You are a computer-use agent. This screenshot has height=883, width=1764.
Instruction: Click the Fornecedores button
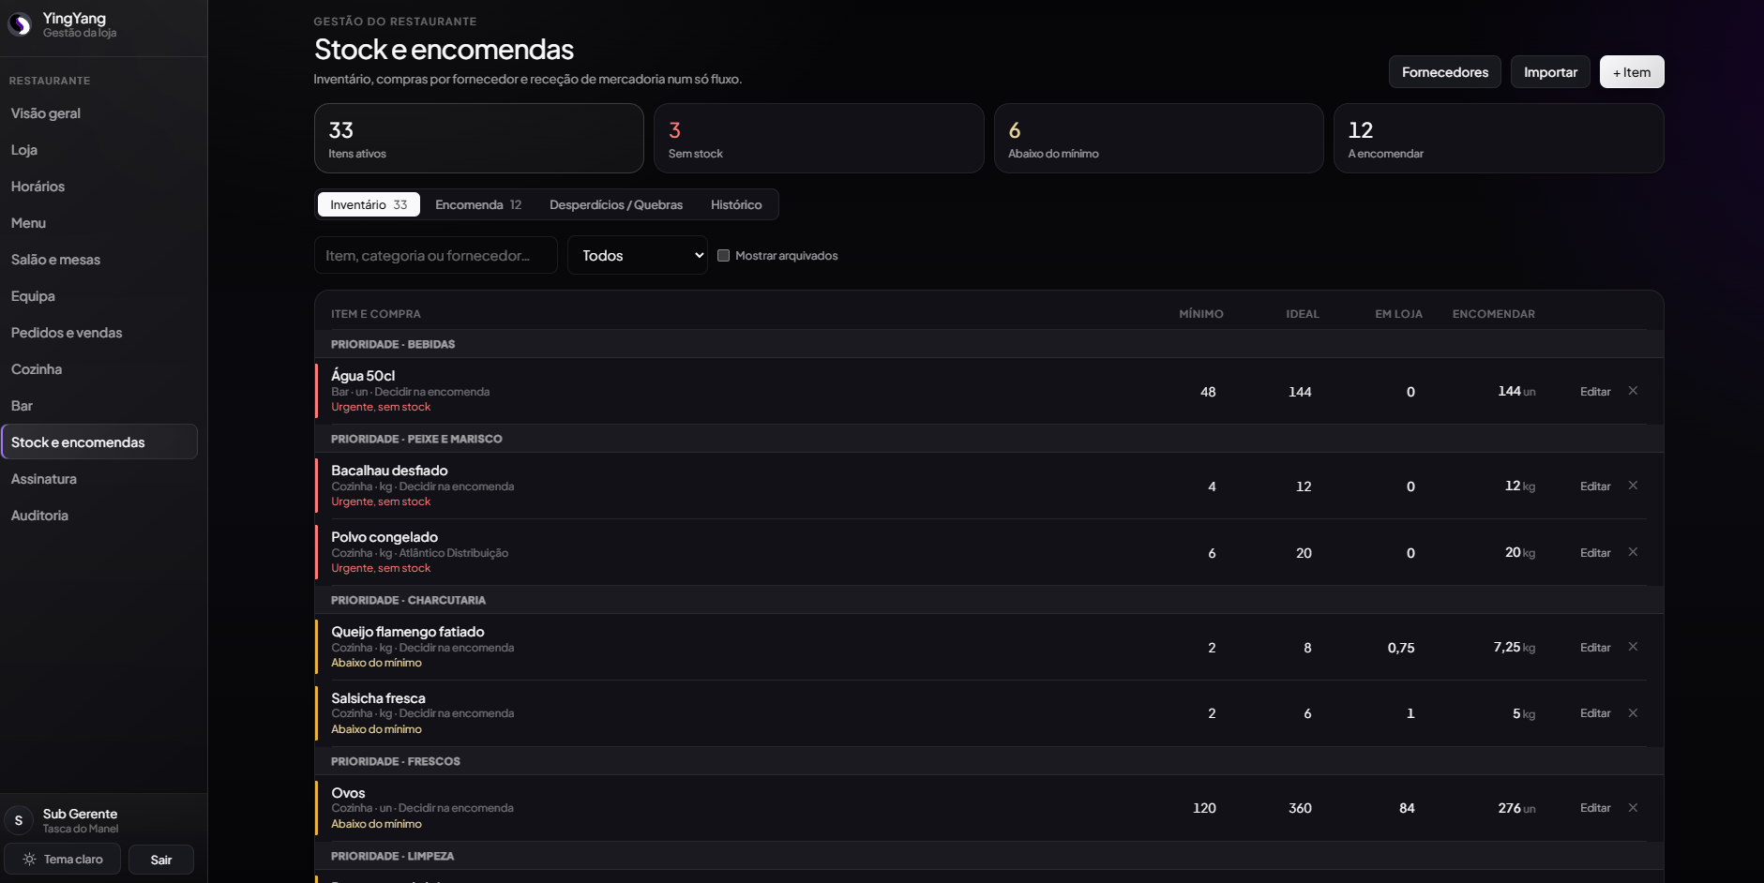1445,72
